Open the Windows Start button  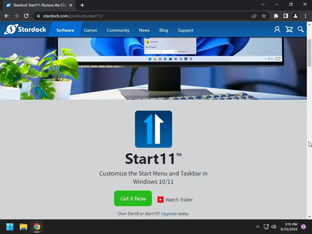pos(10,227)
